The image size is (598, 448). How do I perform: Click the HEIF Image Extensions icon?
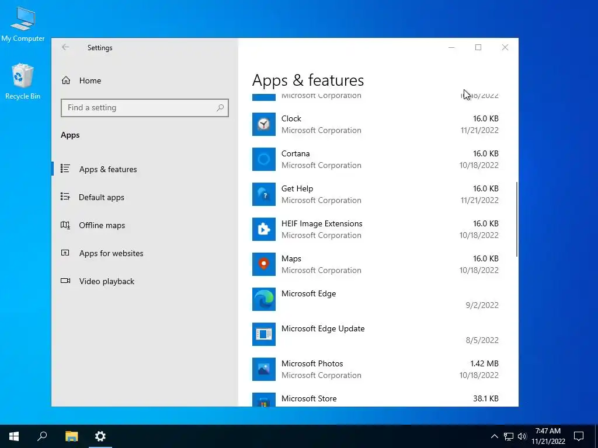263,229
